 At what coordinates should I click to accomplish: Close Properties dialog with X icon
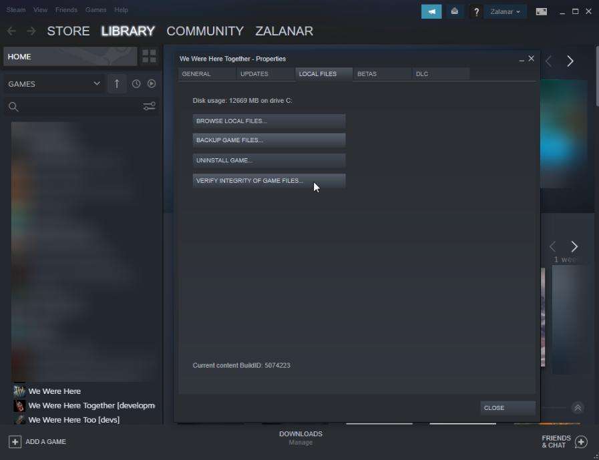[531, 59]
